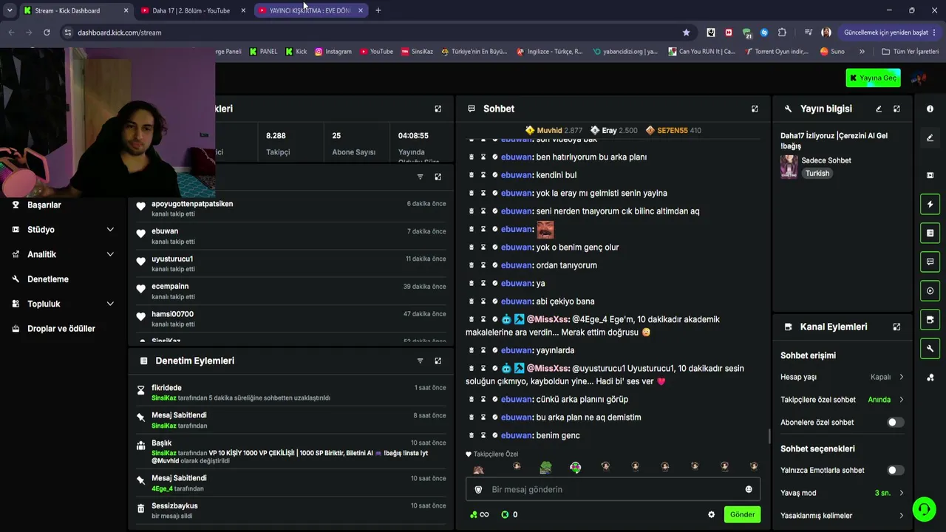The height and width of the screenshot is (532, 946).
Task: Click the fikridede moderation entry
Action: tap(291, 392)
